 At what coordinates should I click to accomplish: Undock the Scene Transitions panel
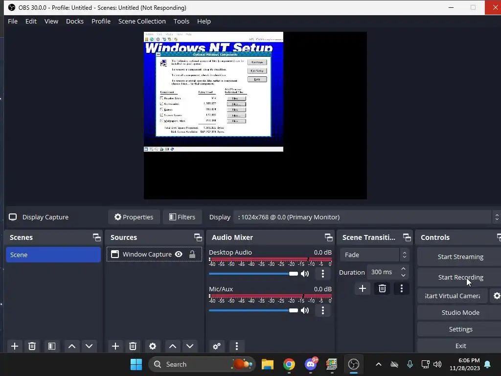point(407,237)
